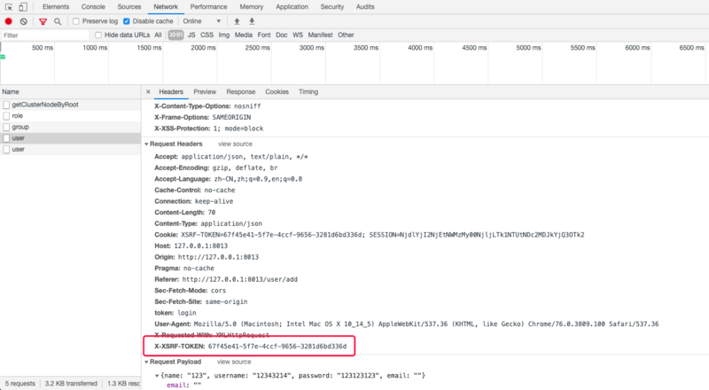Viewport: 709px width, 390px height.
Task: Select the JS filter type
Action: point(191,35)
